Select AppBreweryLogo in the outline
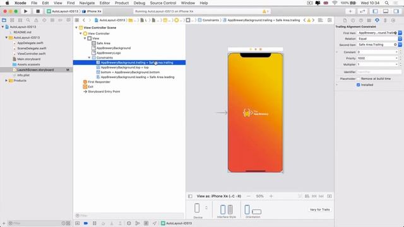 coord(109,53)
